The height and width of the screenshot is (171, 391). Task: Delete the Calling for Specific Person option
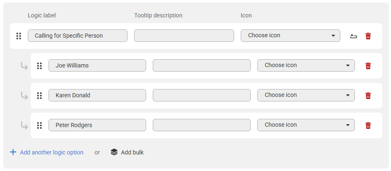(368, 36)
